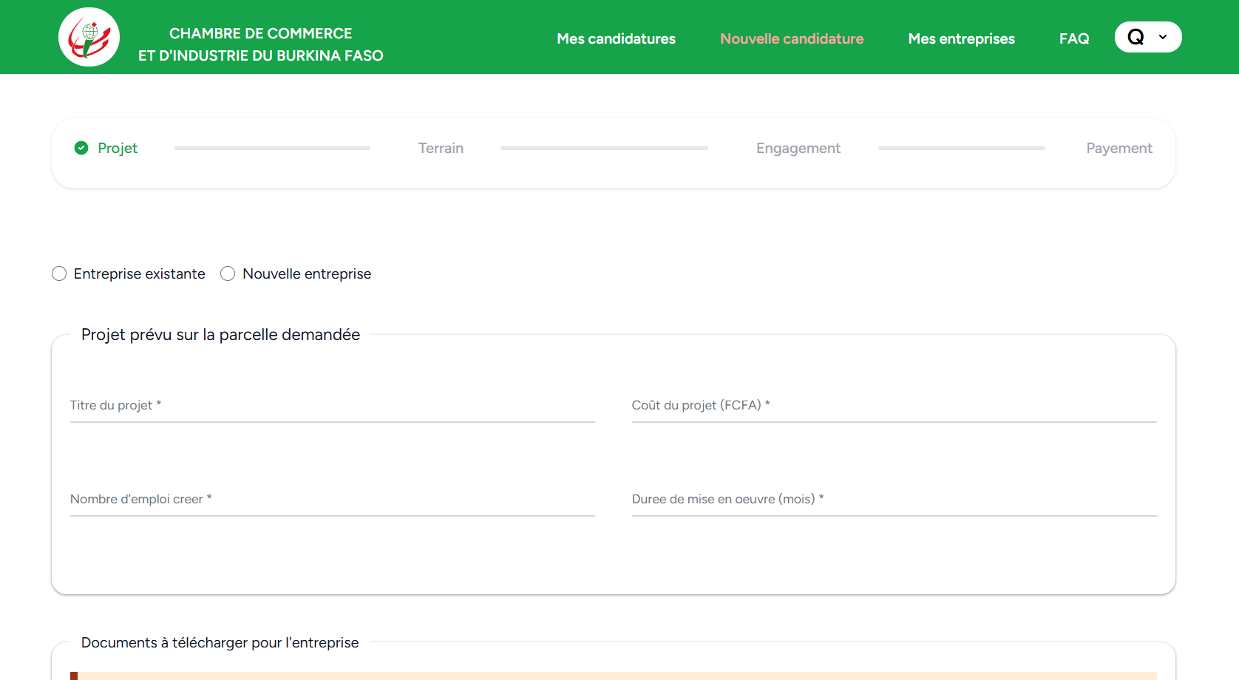This screenshot has width=1239, height=680.
Task: Open the FAQ link
Action: [1074, 38]
